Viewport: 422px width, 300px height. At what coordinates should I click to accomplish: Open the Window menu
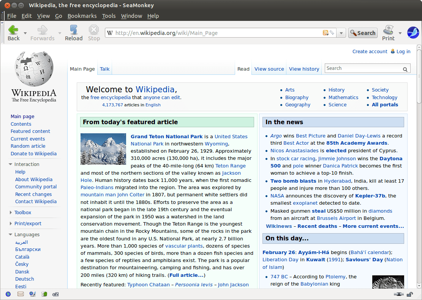point(131,16)
